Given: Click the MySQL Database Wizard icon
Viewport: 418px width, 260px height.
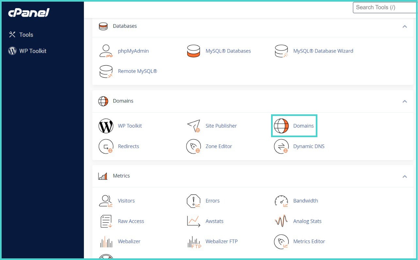Looking at the screenshot, I should pos(281,51).
